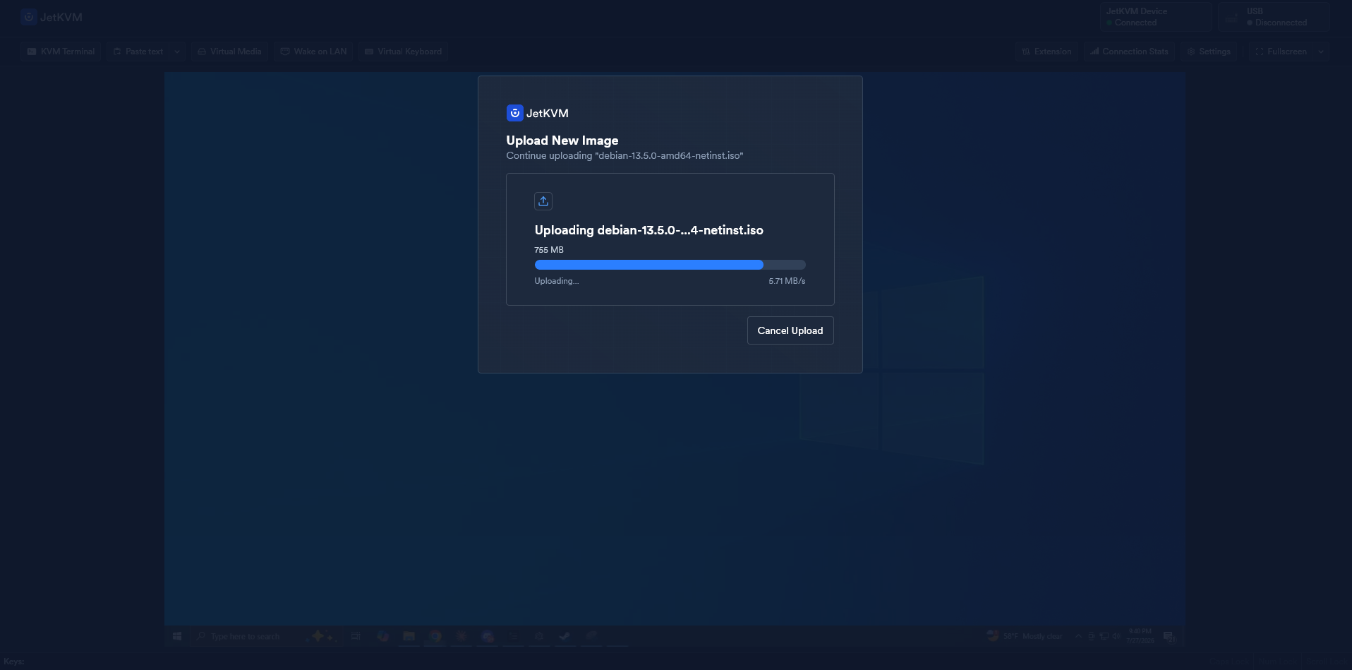The height and width of the screenshot is (670, 1352).
Task: View Connection Stats
Action: click(x=1129, y=52)
